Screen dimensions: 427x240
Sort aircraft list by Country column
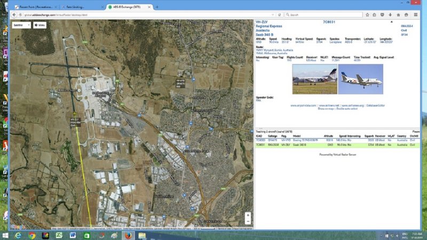(x=401, y=136)
